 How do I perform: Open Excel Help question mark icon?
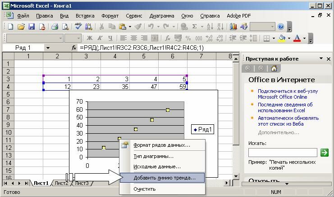(281, 27)
